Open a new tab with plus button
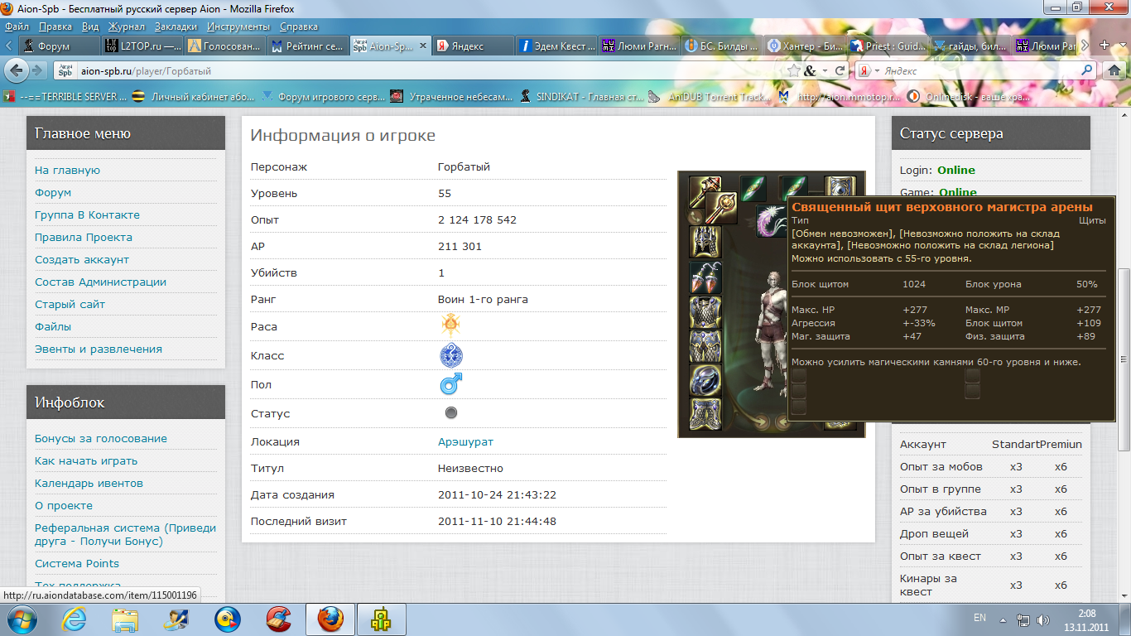1131x636 pixels. pos(1104,46)
